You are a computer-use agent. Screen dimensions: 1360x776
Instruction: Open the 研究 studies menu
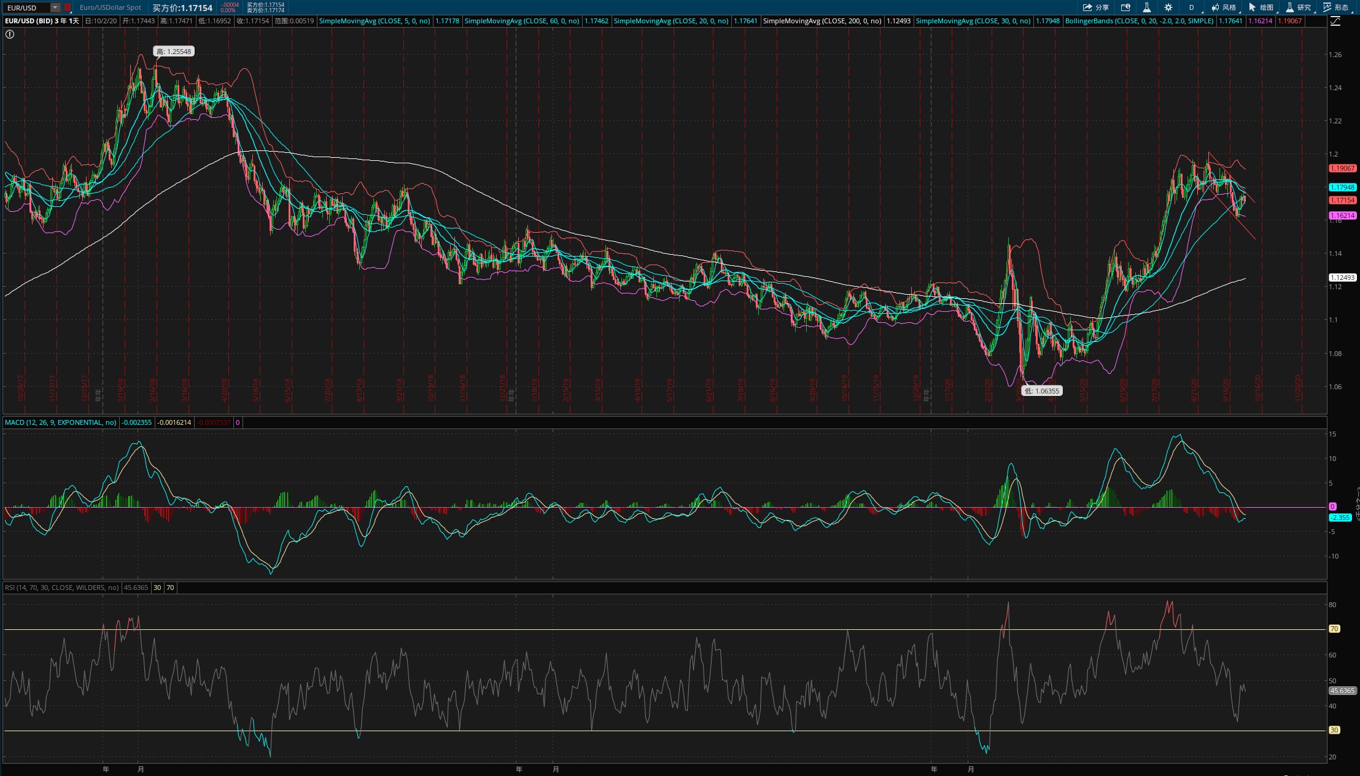coord(1299,7)
